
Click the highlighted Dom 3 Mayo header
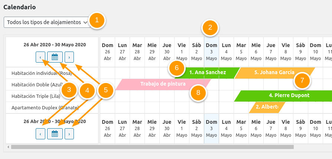211,52
